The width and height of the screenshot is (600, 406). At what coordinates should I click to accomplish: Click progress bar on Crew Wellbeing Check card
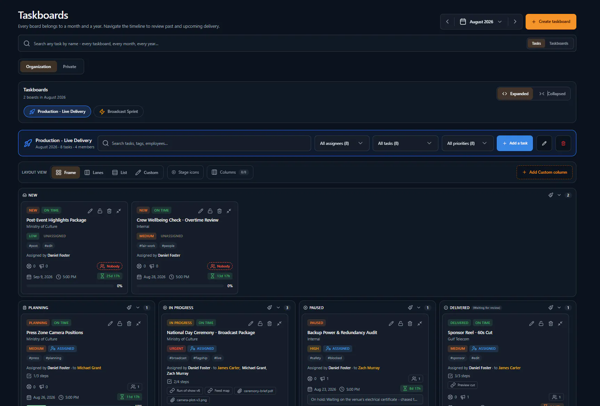180,286
